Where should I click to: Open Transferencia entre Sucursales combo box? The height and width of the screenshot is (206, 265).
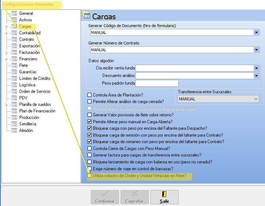click(x=218, y=99)
